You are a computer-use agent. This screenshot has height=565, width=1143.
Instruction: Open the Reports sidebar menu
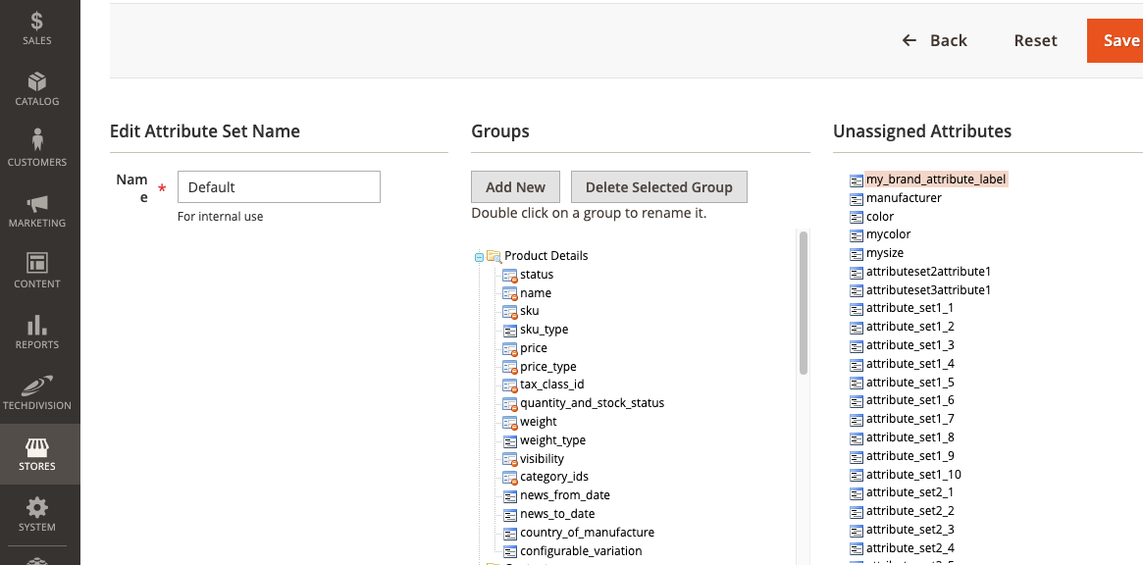coord(36,333)
